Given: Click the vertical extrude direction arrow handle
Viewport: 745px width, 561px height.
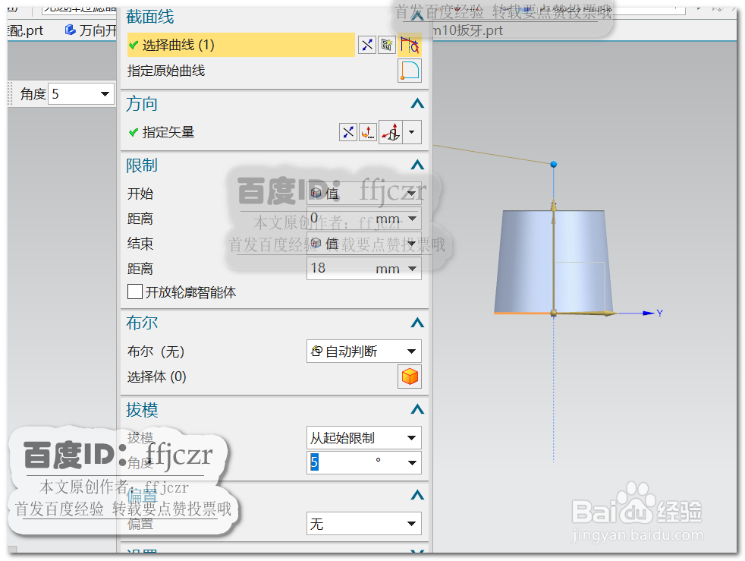Looking at the screenshot, I should 554,206.
